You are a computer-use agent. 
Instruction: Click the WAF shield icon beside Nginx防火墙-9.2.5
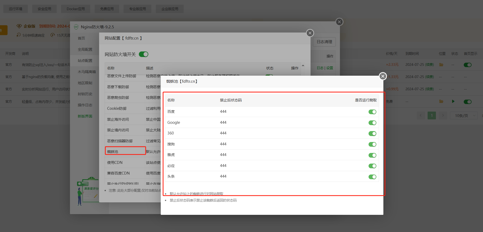tap(76, 27)
